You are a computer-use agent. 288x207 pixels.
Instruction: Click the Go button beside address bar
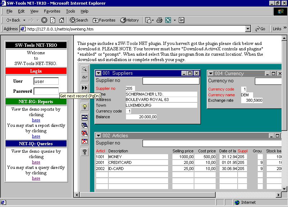coord(260,29)
